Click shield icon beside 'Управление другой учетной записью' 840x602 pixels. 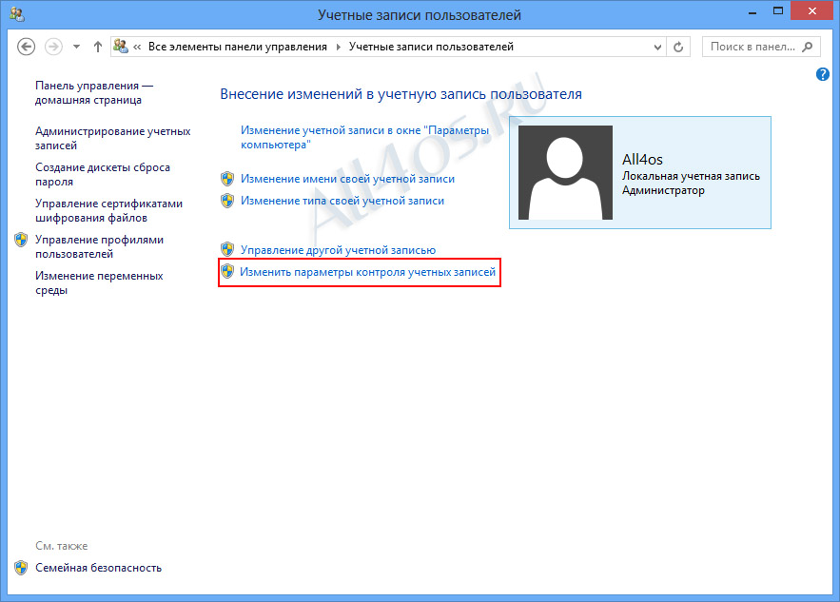pyautogui.click(x=227, y=249)
